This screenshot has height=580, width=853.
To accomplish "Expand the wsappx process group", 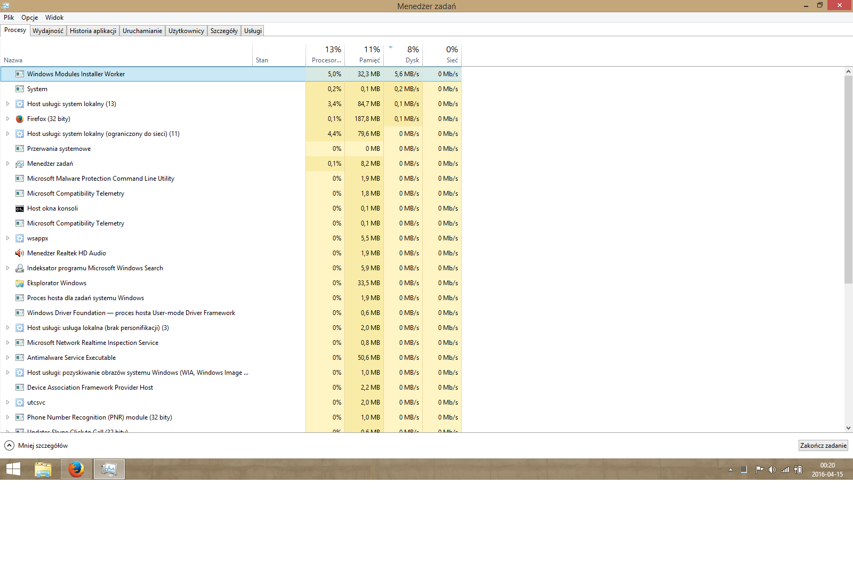I will coord(7,238).
